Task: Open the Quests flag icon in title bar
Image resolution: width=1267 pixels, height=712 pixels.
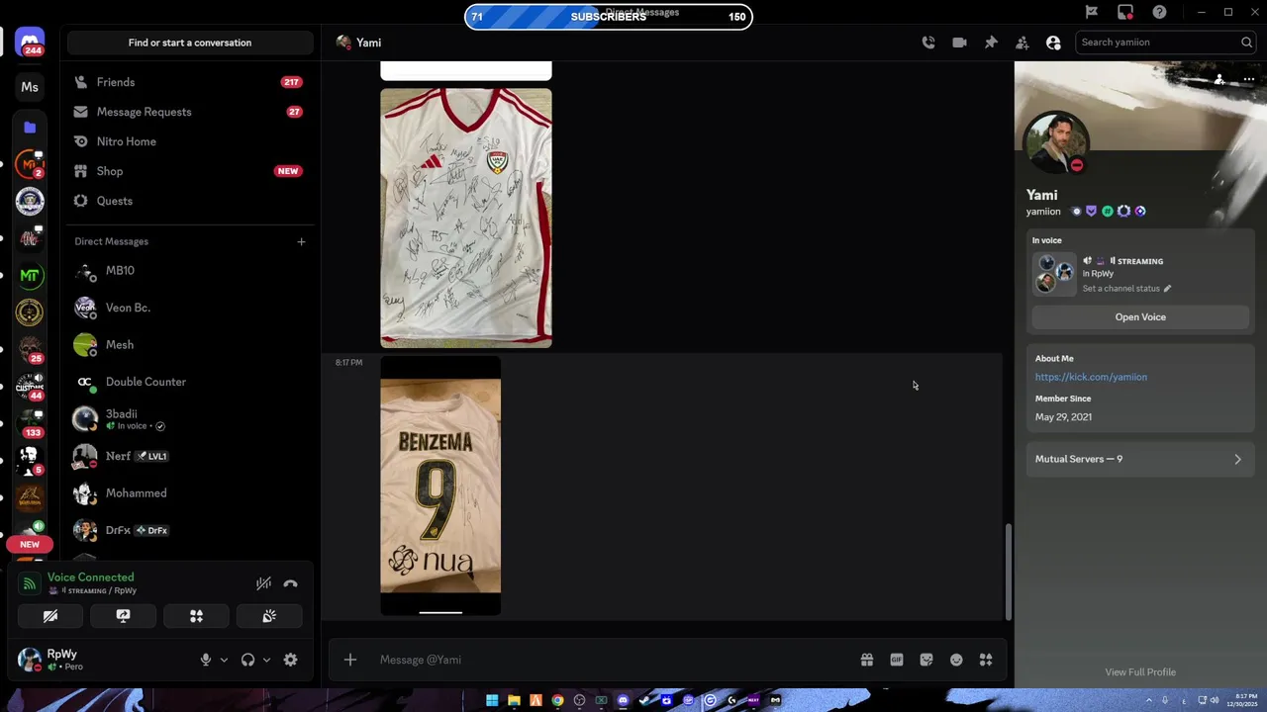Action: (1092, 12)
